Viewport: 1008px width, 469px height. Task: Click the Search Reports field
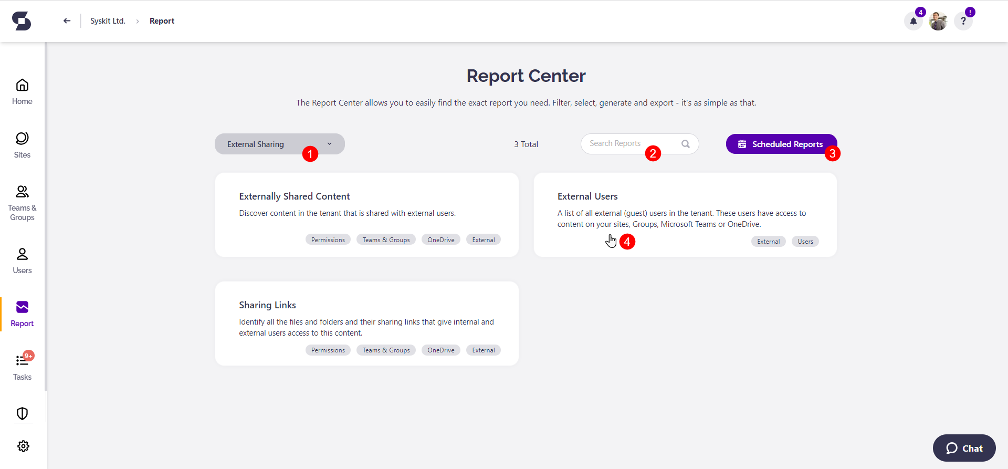(639, 144)
